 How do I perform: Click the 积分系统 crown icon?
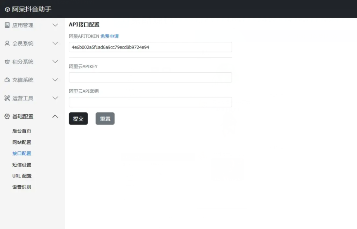7,62
